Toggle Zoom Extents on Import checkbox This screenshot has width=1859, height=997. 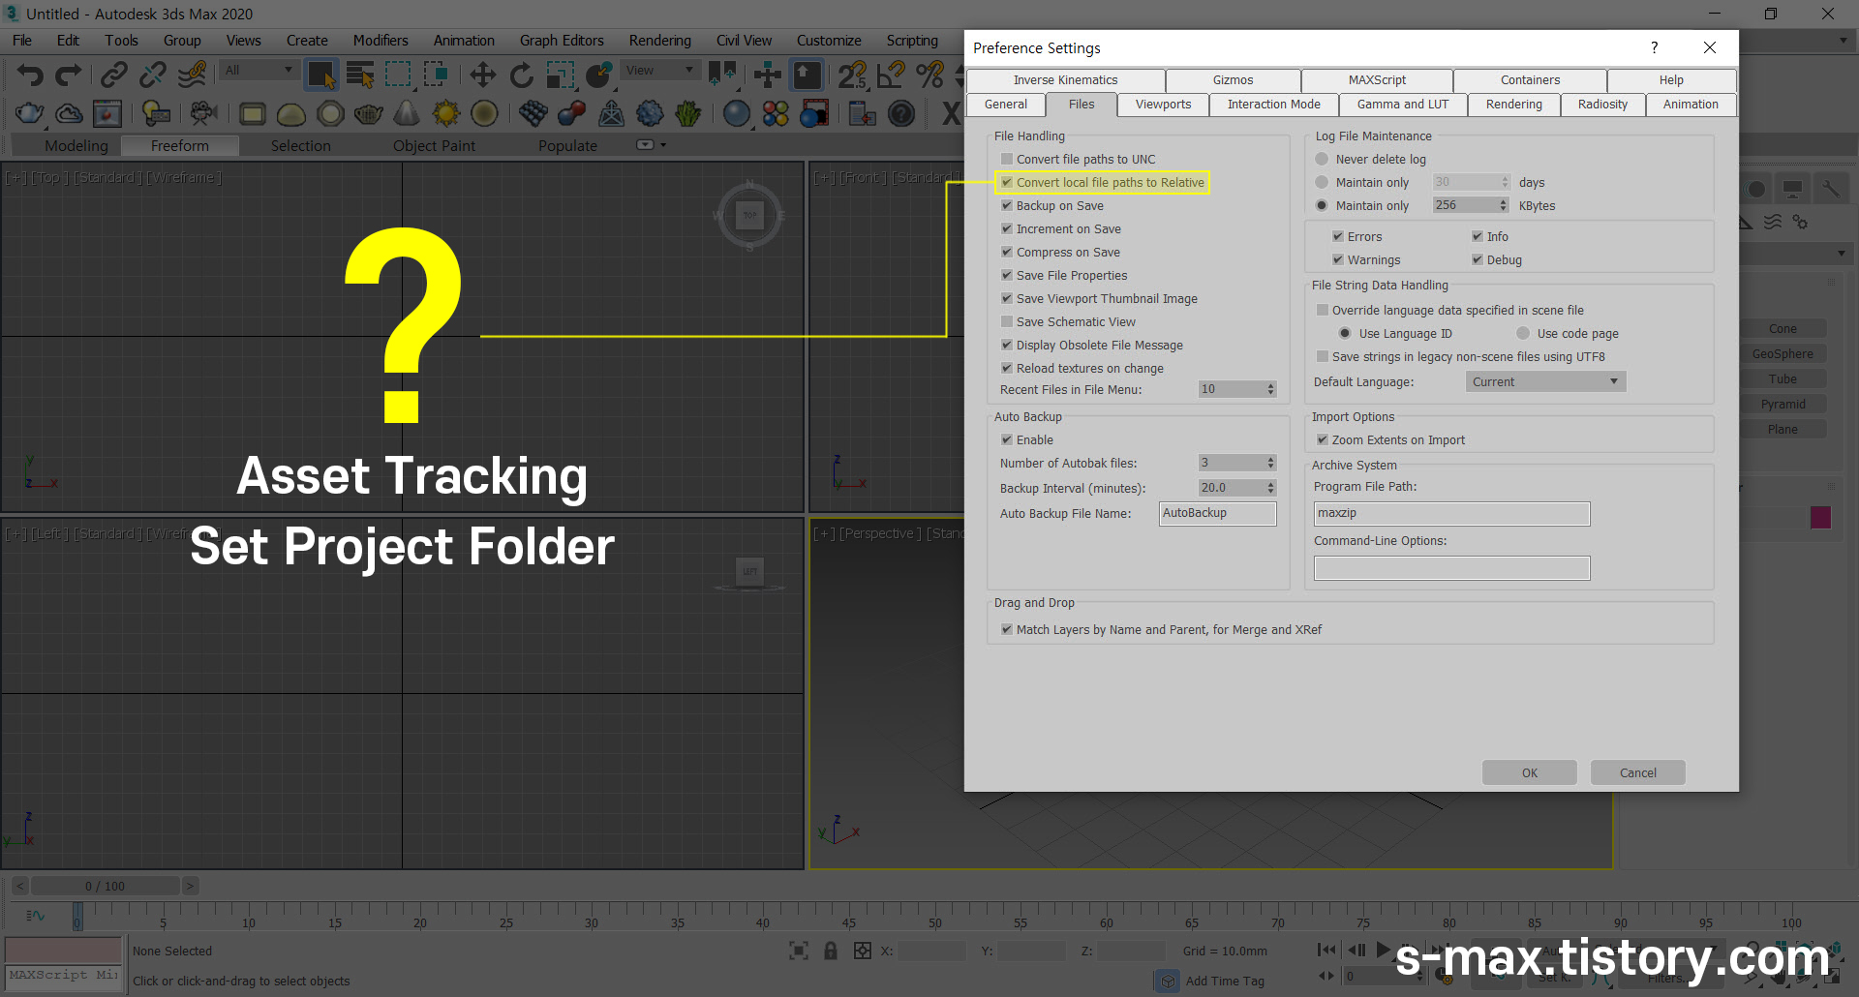(1323, 439)
